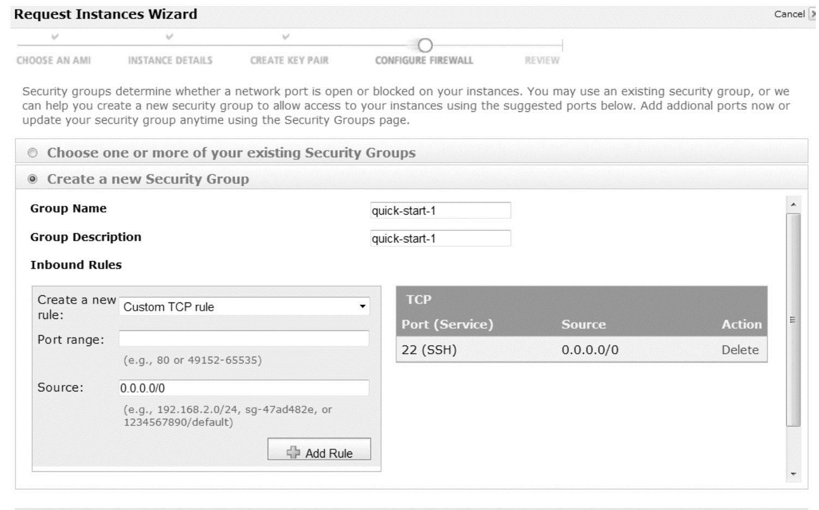Click the Group Name text field

pos(440,211)
